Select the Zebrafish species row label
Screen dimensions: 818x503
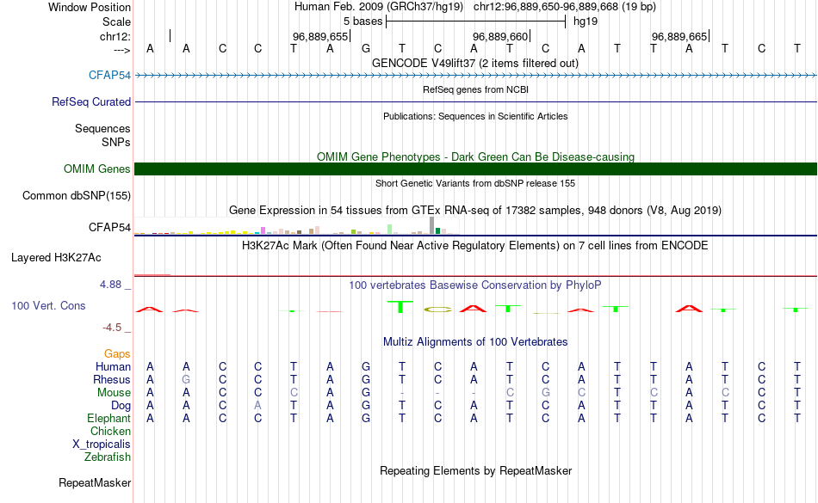[x=108, y=457]
